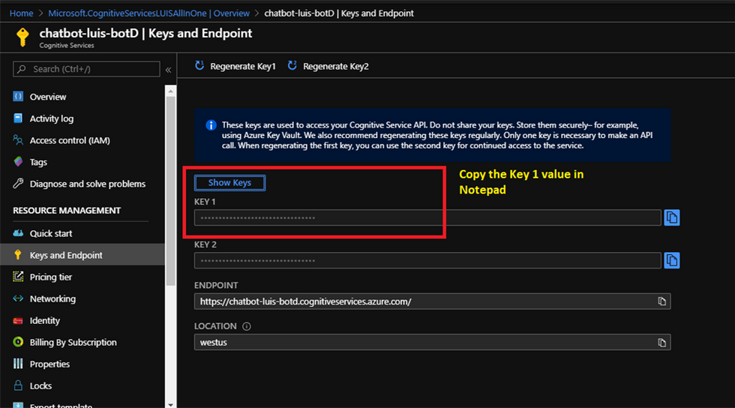Image resolution: width=735 pixels, height=408 pixels.
Task: Click the Search (Ctrl+/) field
Action: tap(86, 69)
